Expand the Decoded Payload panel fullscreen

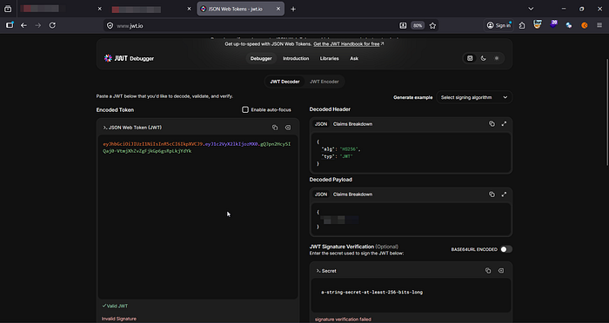(504, 194)
